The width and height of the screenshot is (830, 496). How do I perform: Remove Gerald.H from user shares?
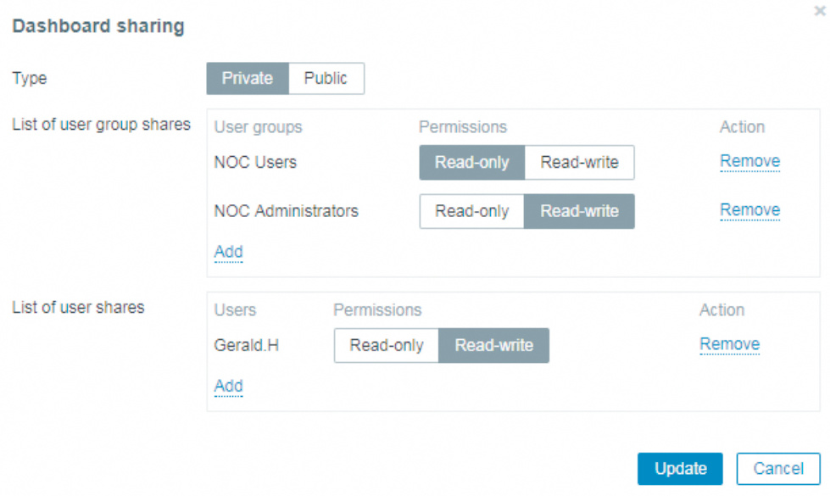729,344
